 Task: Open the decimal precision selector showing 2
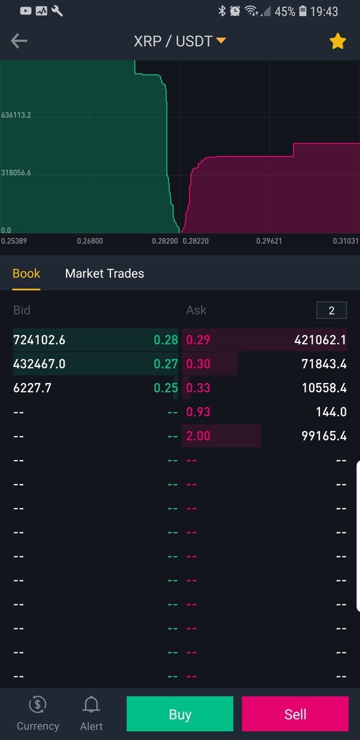(x=331, y=310)
